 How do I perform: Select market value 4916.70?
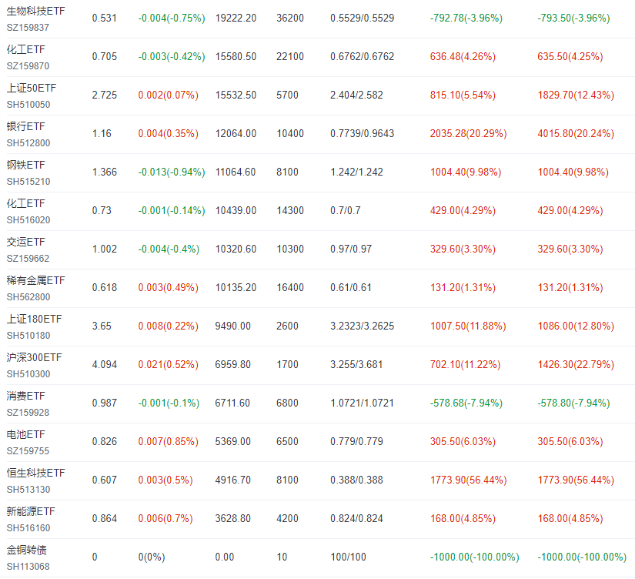(233, 480)
